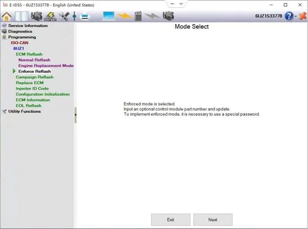Print using the printer icon

[85, 16]
